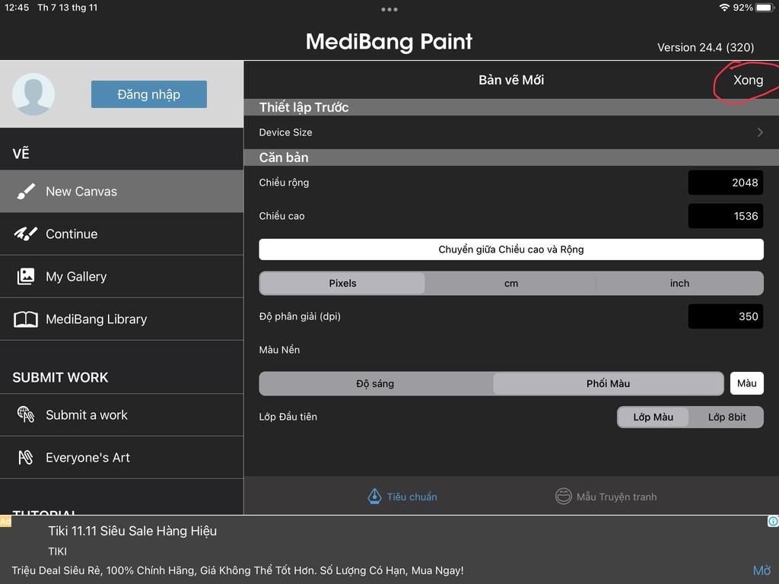Tap the Submit a work globe icon
Image resolution: width=779 pixels, height=584 pixels.
point(26,414)
